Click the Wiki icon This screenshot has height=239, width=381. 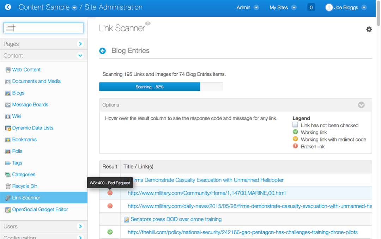8,117
